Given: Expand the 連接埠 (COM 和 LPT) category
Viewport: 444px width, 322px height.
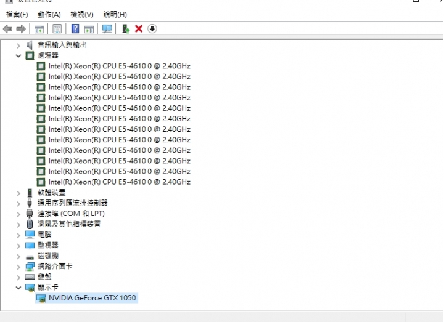Looking at the screenshot, I should [18, 214].
